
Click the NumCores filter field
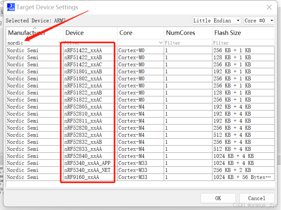tap(188, 43)
